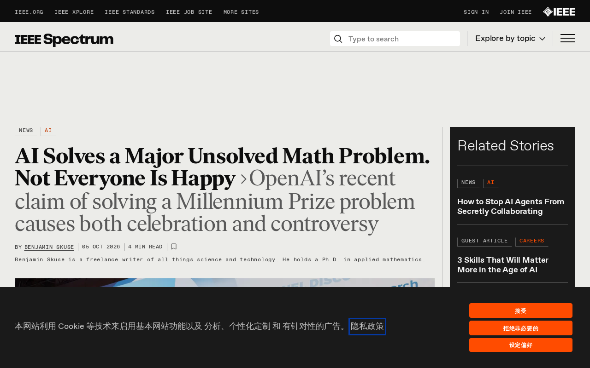The width and height of the screenshot is (590, 368).
Task: Click the magnifying glass search icon
Action: (x=338, y=39)
